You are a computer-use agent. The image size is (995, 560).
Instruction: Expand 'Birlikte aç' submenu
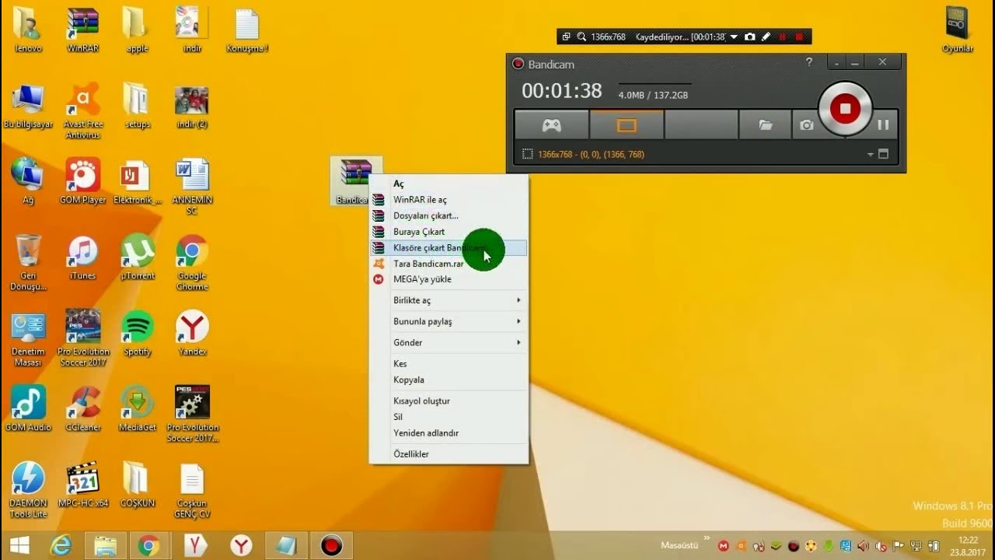[x=449, y=300]
